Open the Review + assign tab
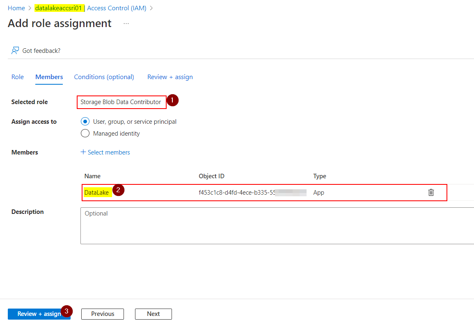 point(170,77)
